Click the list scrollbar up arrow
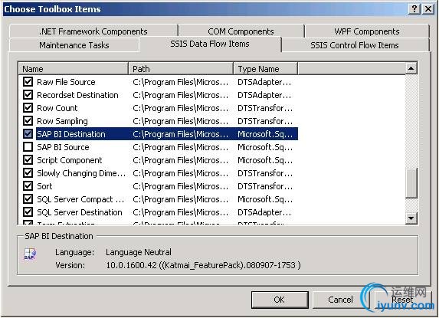Screen dimensions: 439x318 (411, 68)
